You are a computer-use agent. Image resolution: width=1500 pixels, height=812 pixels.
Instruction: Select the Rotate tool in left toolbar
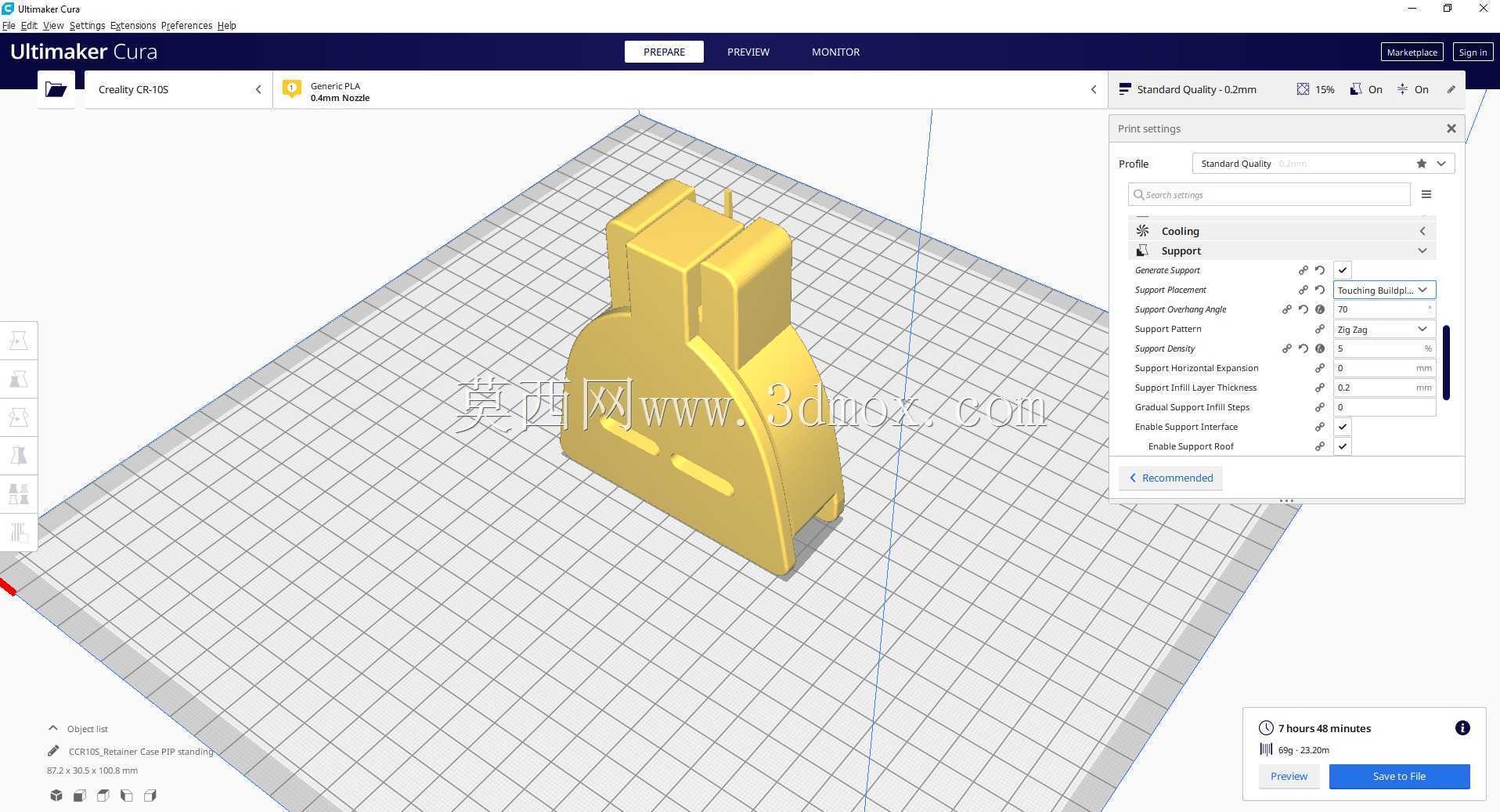[x=19, y=417]
